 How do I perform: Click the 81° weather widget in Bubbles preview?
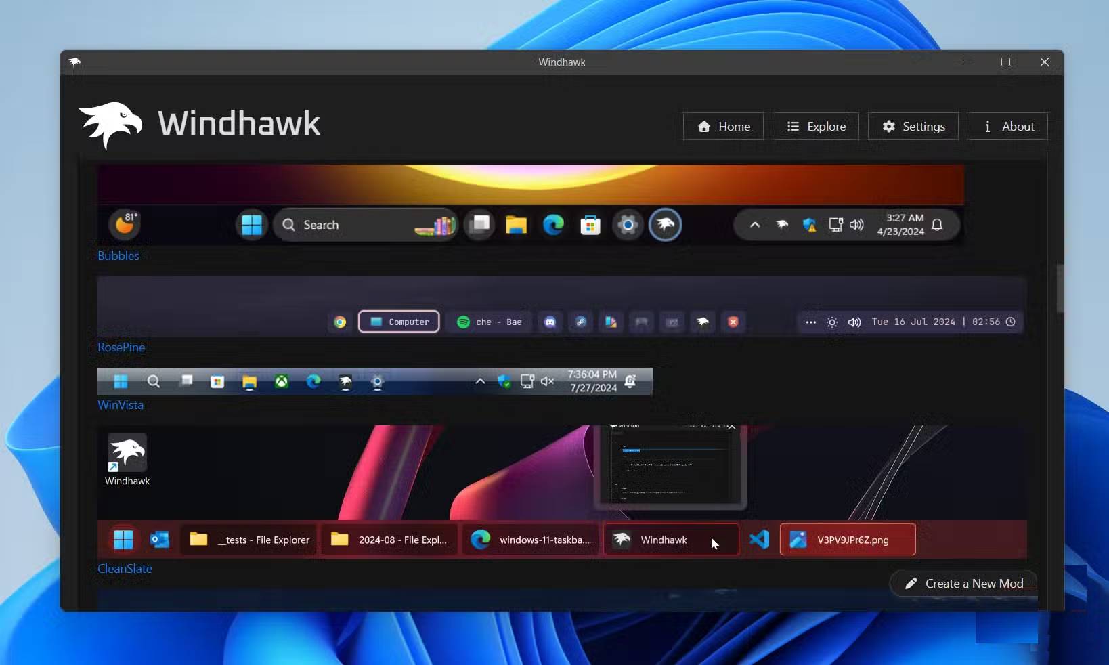pos(125,224)
